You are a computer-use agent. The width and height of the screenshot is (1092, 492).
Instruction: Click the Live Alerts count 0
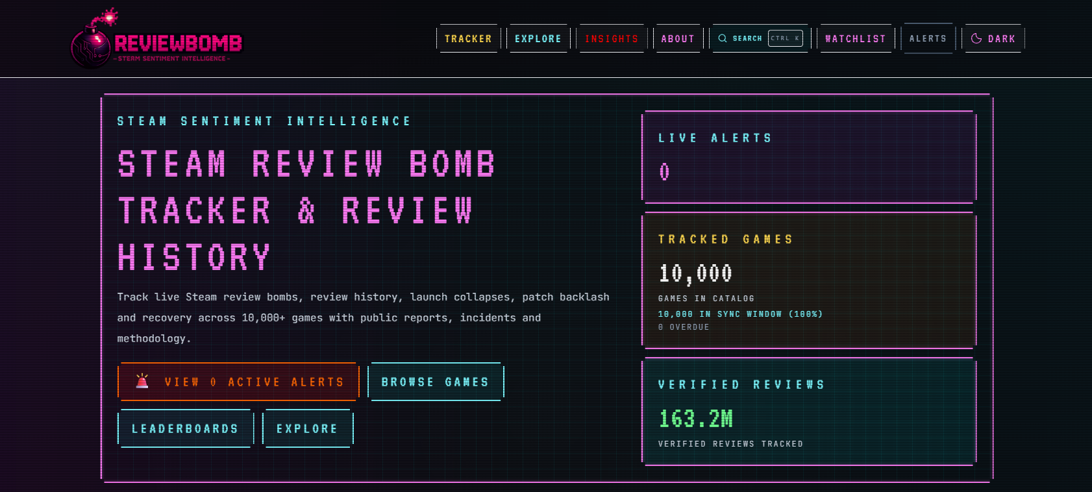[x=664, y=172]
